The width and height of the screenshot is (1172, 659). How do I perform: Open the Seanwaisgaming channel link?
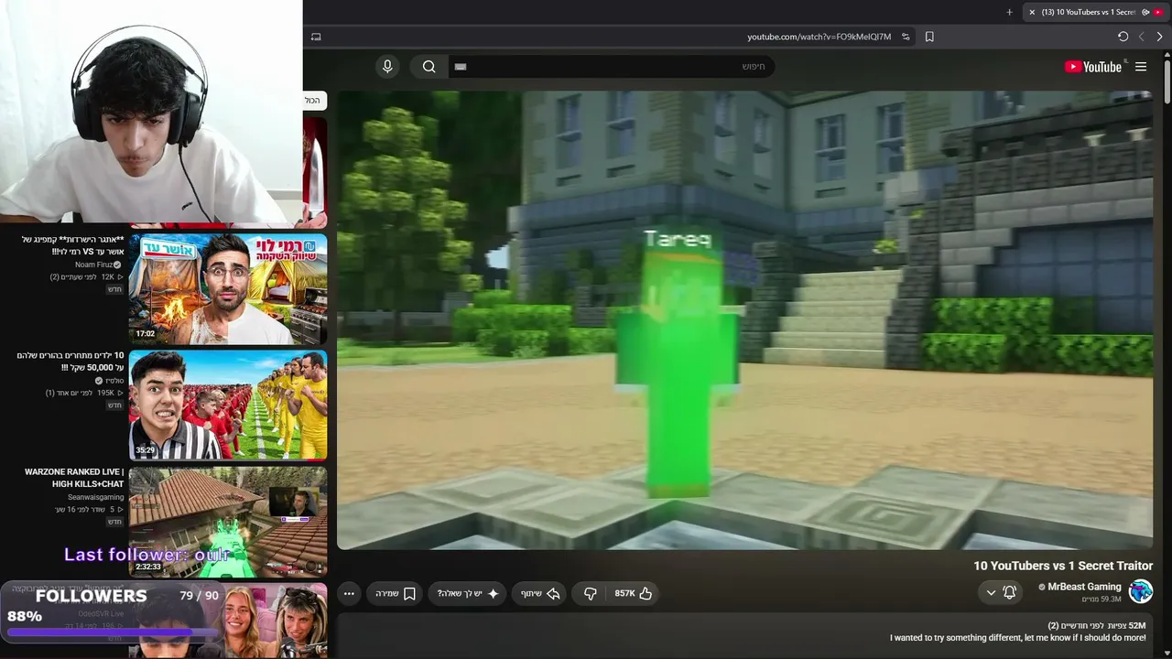tap(95, 497)
